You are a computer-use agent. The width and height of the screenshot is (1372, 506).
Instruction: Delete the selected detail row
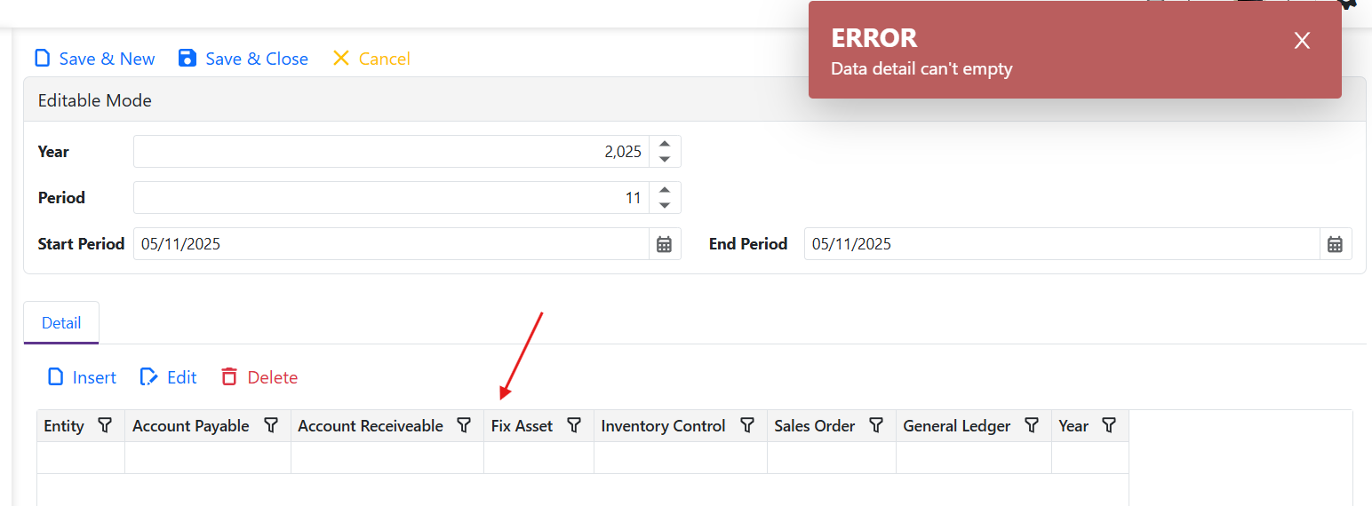point(259,377)
